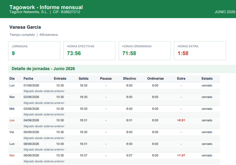
Task: Click Efectivo 9:07 on 09/06/2026 row
Action: [129, 155]
